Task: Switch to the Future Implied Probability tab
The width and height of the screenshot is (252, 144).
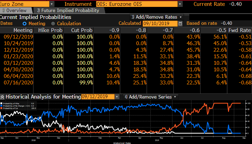Action: (x=68, y=11)
